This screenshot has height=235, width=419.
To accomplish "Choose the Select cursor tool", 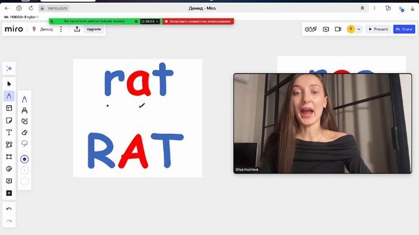I will pos(9,84).
